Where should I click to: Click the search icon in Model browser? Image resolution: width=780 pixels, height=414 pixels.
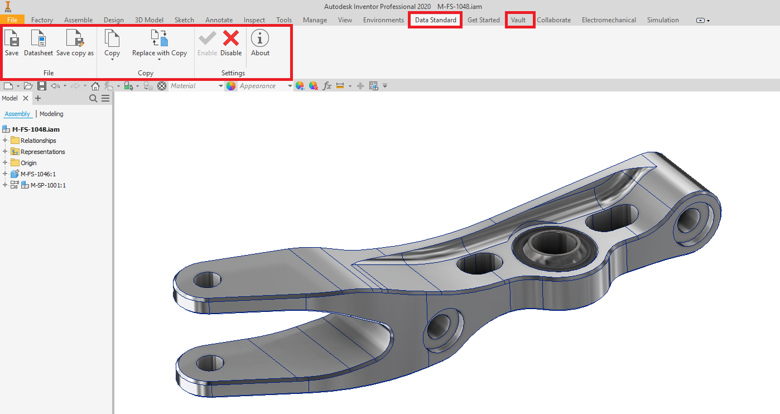tap(93, 98)
